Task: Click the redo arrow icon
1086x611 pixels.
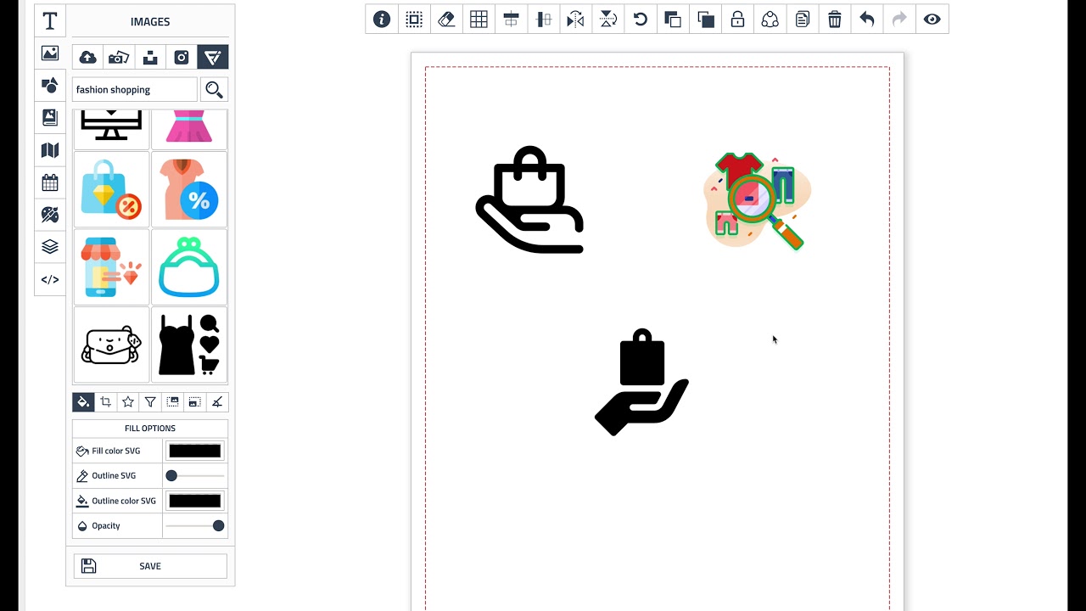Action: click(x=899, y=19)
